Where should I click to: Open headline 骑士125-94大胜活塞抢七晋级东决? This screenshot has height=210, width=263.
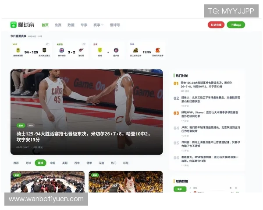83,136
